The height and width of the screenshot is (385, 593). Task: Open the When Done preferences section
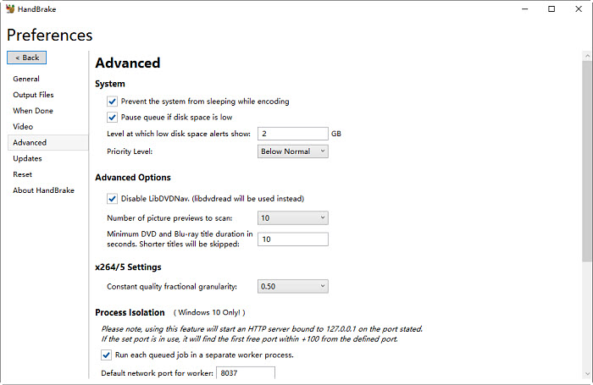pos(33,111)
